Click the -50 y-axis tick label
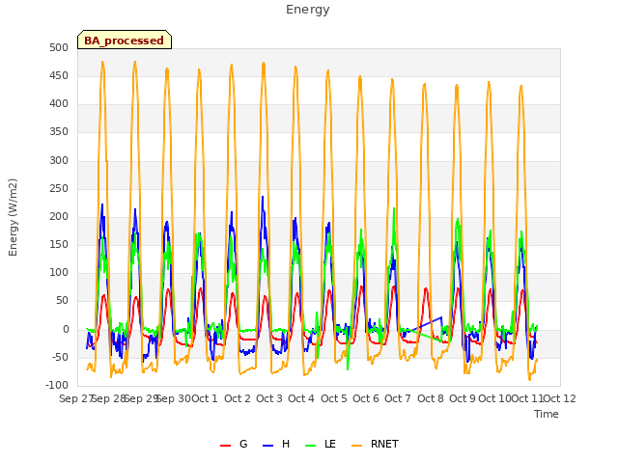The height and width of the screenshot is (463, 618). 59,357
